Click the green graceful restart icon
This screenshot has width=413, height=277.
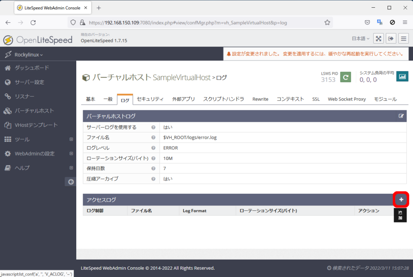tap(345, 77)
